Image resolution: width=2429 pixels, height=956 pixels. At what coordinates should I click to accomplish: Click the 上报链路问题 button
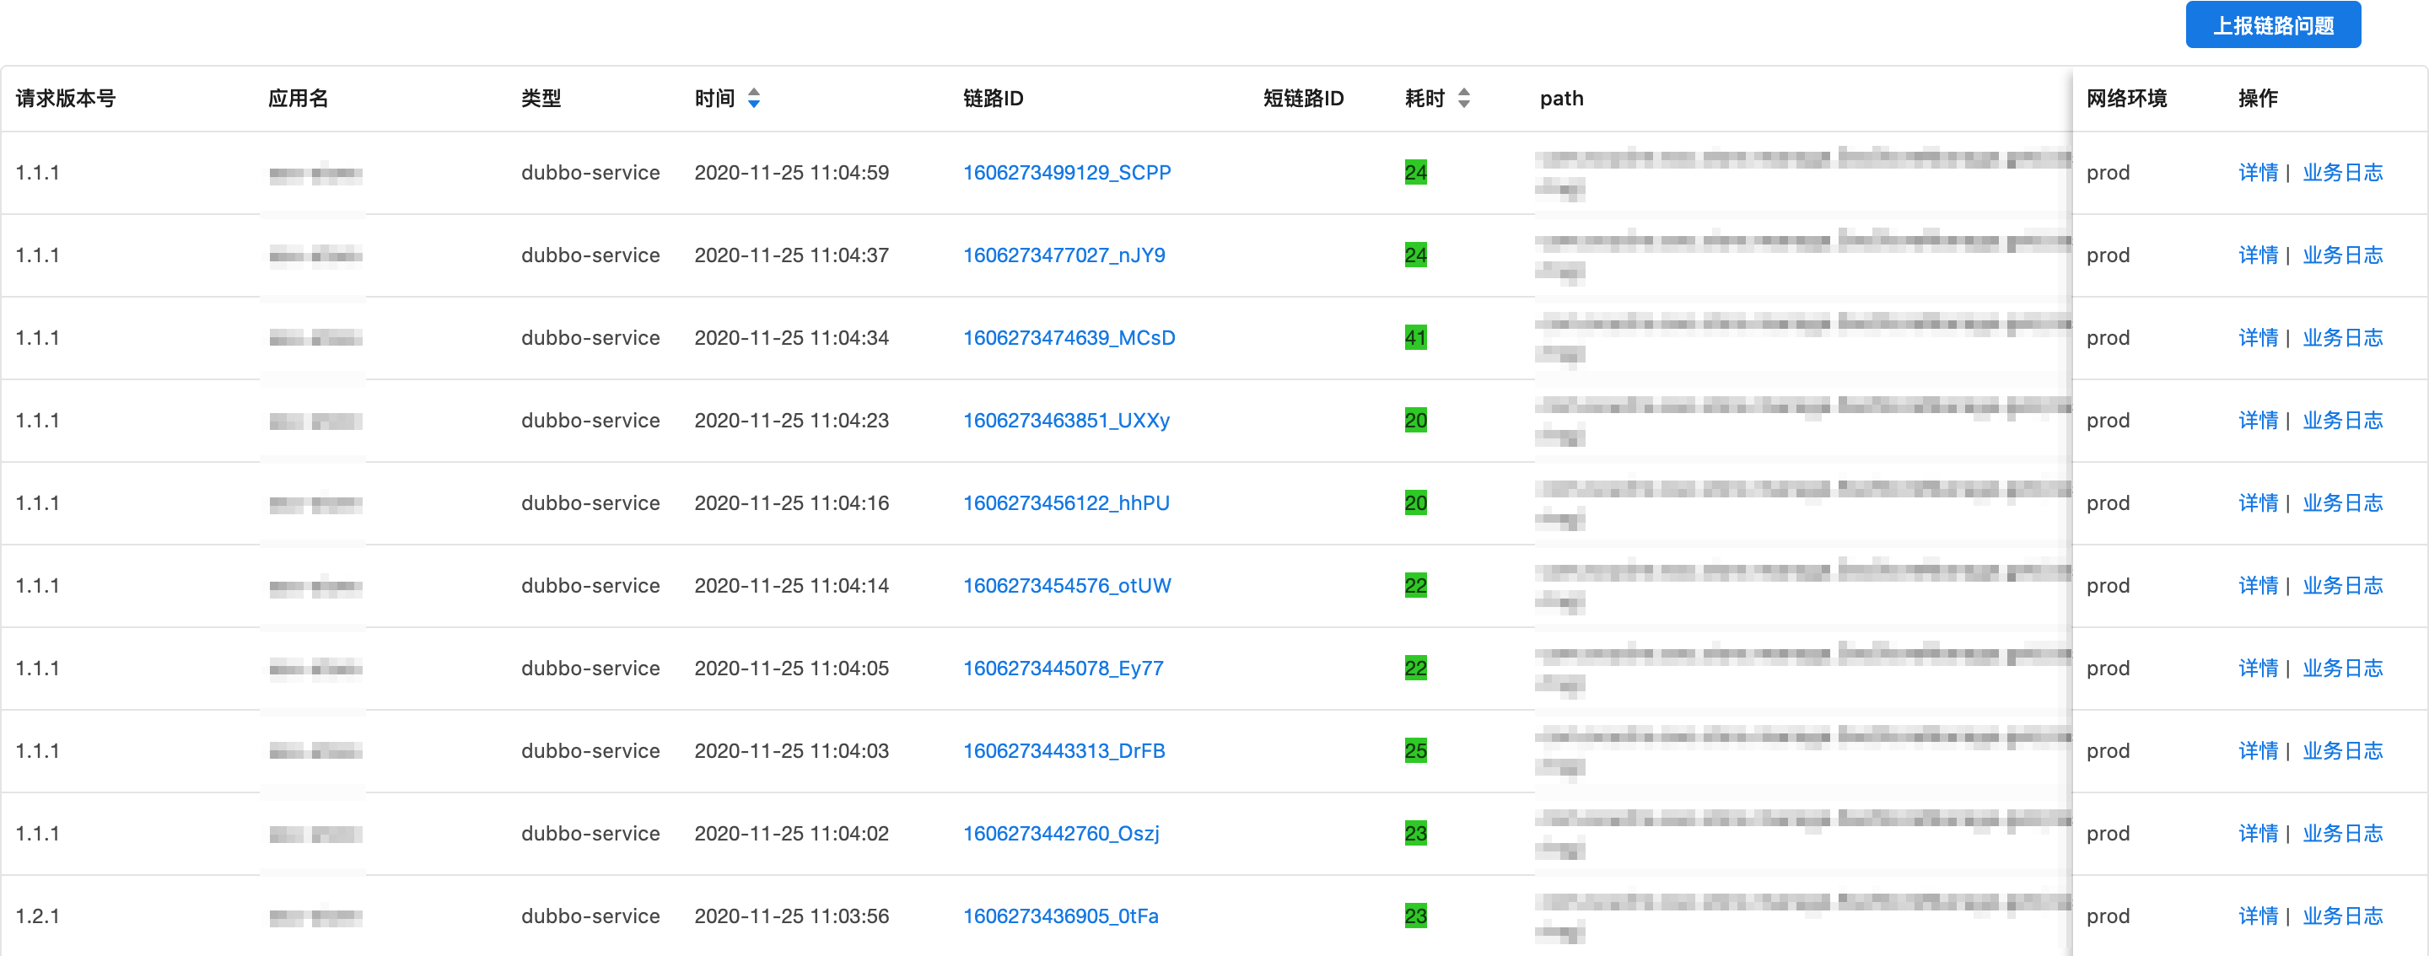(2272, 25)
